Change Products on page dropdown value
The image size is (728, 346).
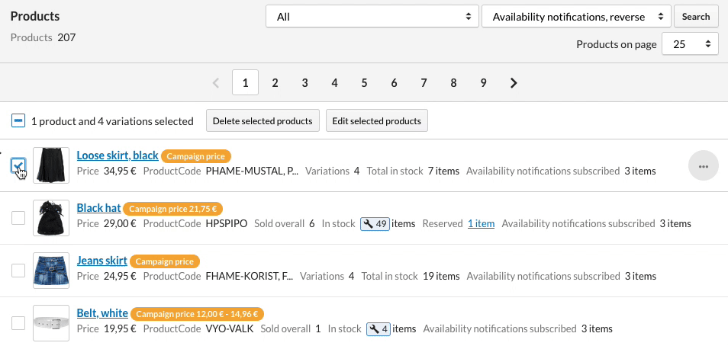(x=690, y=44)
